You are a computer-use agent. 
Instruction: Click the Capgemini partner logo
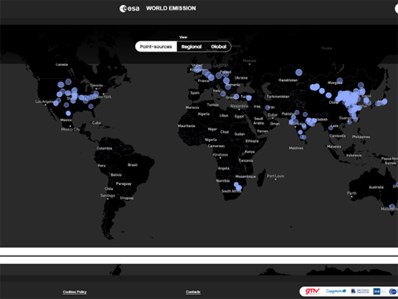click(335, 291)
